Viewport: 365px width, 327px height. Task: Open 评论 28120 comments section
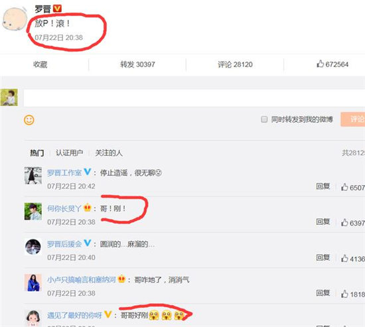tap(235, 64)
